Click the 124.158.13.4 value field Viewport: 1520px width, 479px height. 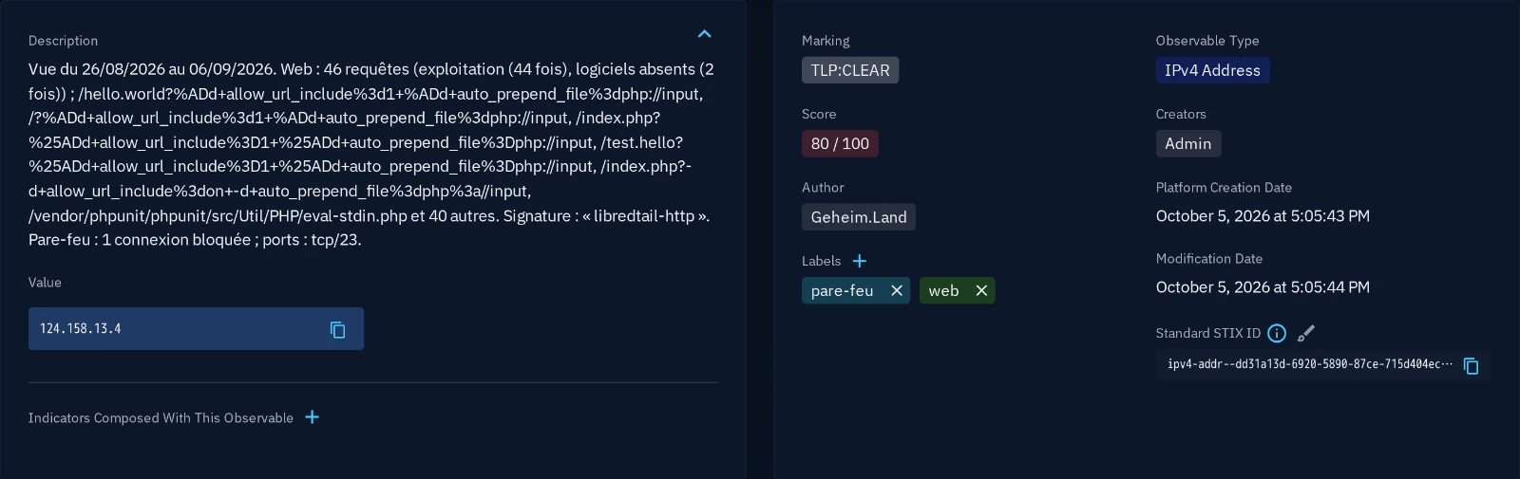(x=196, y=328)
